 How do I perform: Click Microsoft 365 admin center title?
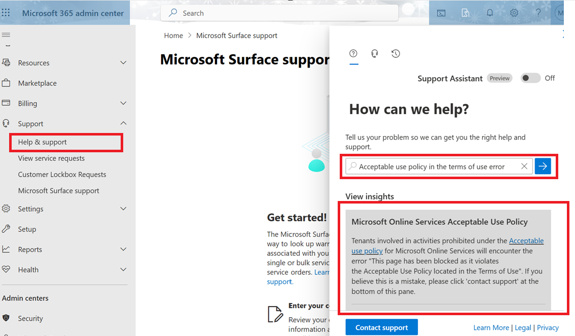pos(73,13)
